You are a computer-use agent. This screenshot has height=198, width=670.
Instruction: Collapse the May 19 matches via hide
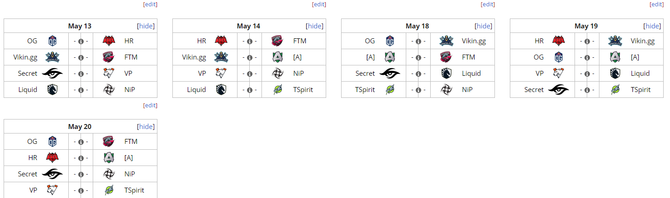point(652,26)
